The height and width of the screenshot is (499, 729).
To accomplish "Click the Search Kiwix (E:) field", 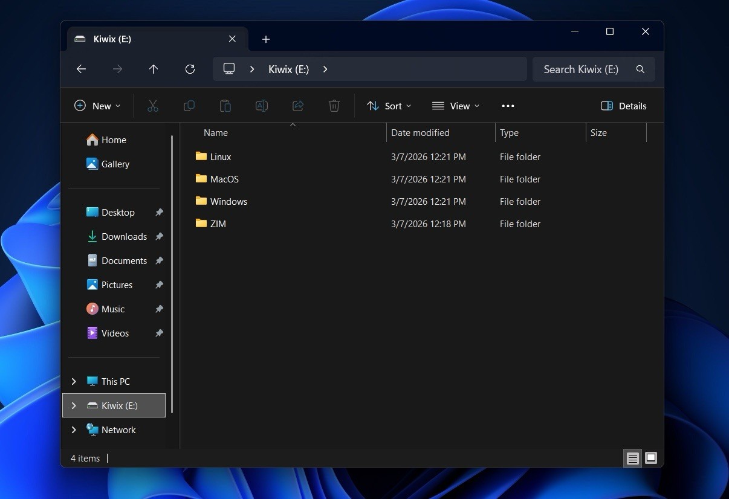I will click(x=580, y=69).
